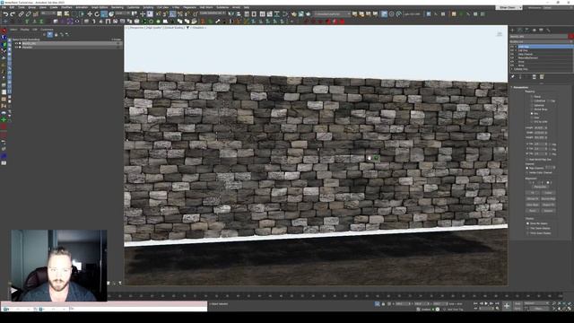The image size is (574, 323).
Task: Select the Cylindrical mapping radio button
Action: coord(532,100)
